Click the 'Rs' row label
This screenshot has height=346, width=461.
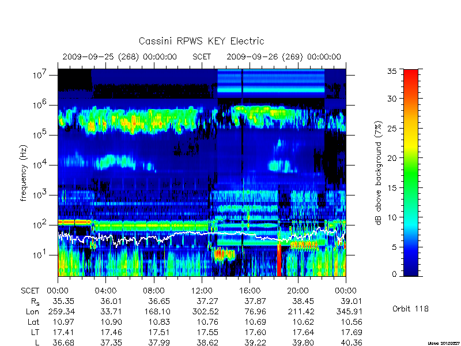35,302
